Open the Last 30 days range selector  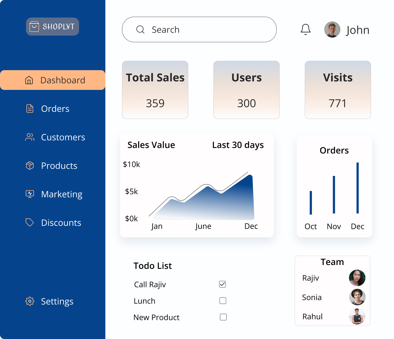(238, 145)
